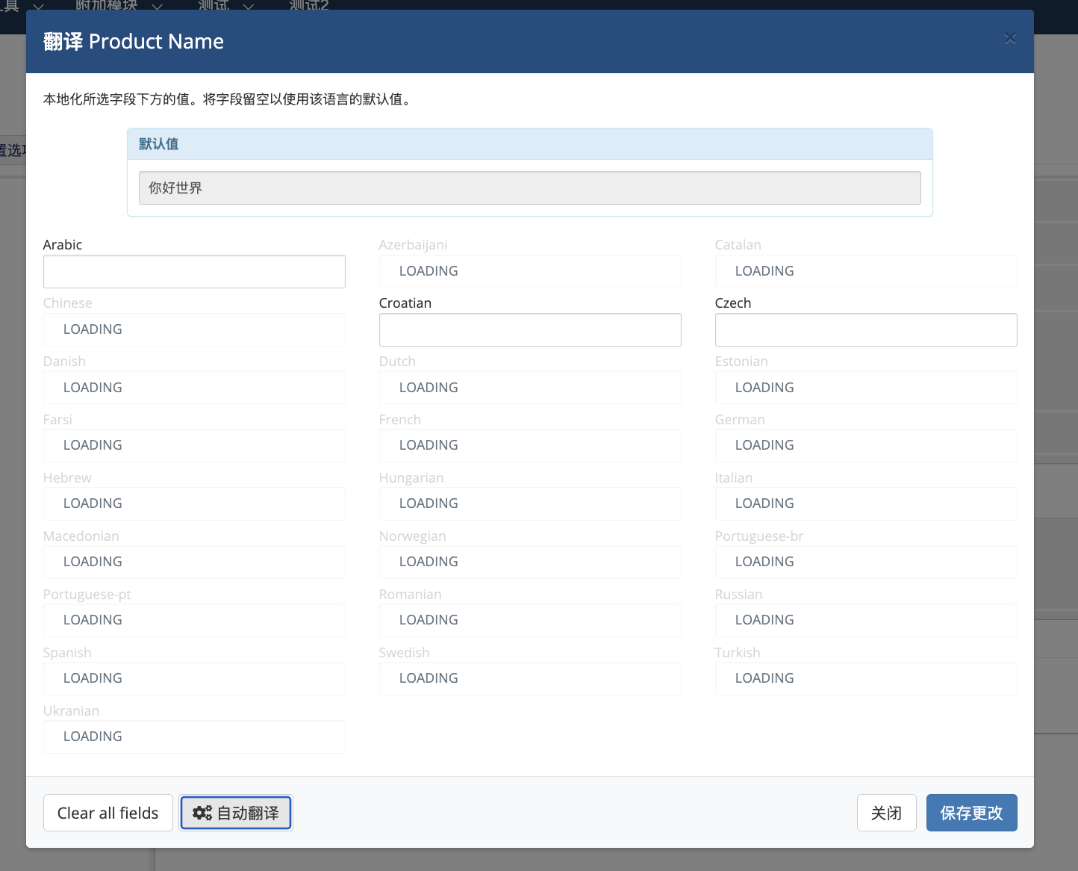Select the Turkish translation field
Image resolution: width=1078 pixels, height=871 pixels.
866,678
